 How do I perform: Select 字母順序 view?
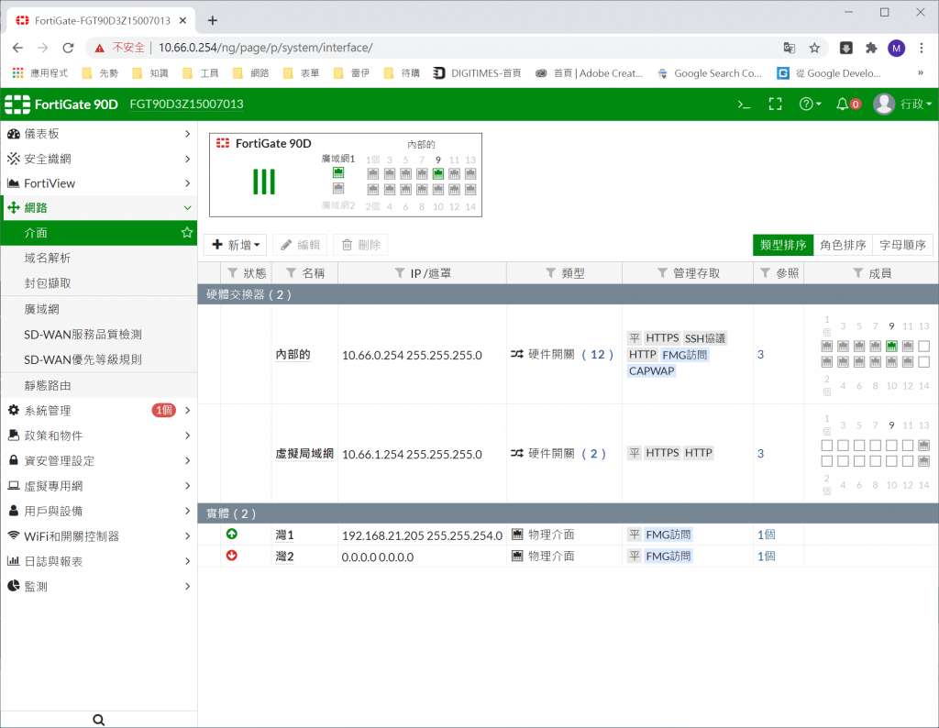[x=902, y=245]
